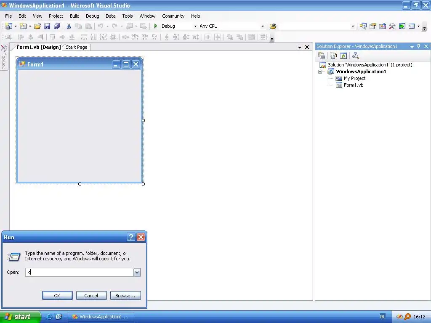This screenshot has width=431, height=323.
Task: Click Cancel in the Run dialog
Action: [91, 296]
